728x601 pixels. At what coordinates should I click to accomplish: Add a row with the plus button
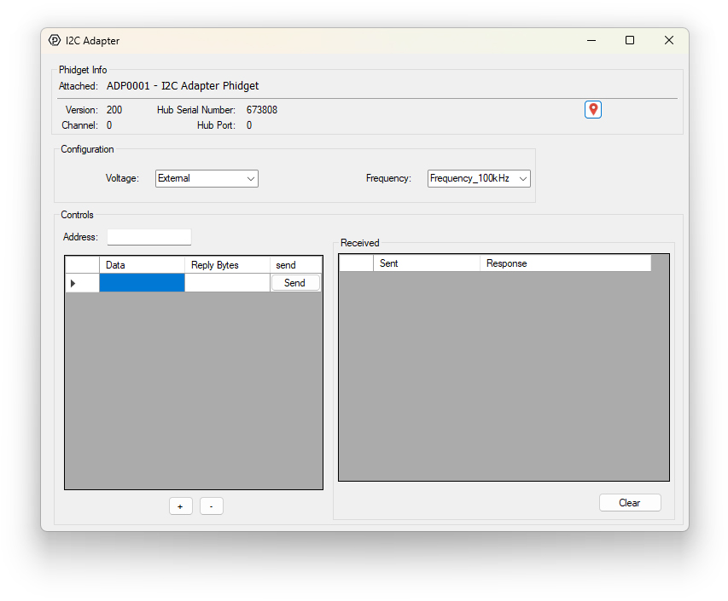pyautogui.click(x=180, y=506)
